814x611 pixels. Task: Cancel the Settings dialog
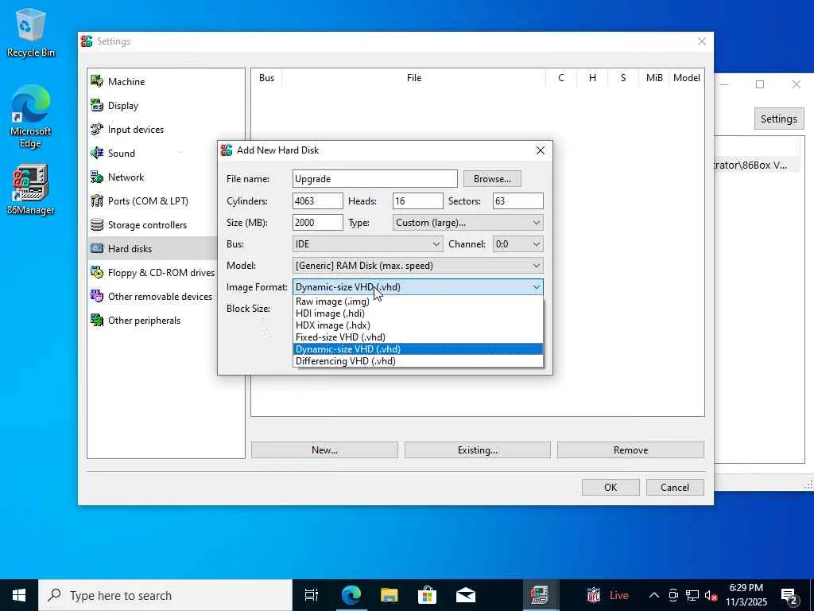point(675,488)
